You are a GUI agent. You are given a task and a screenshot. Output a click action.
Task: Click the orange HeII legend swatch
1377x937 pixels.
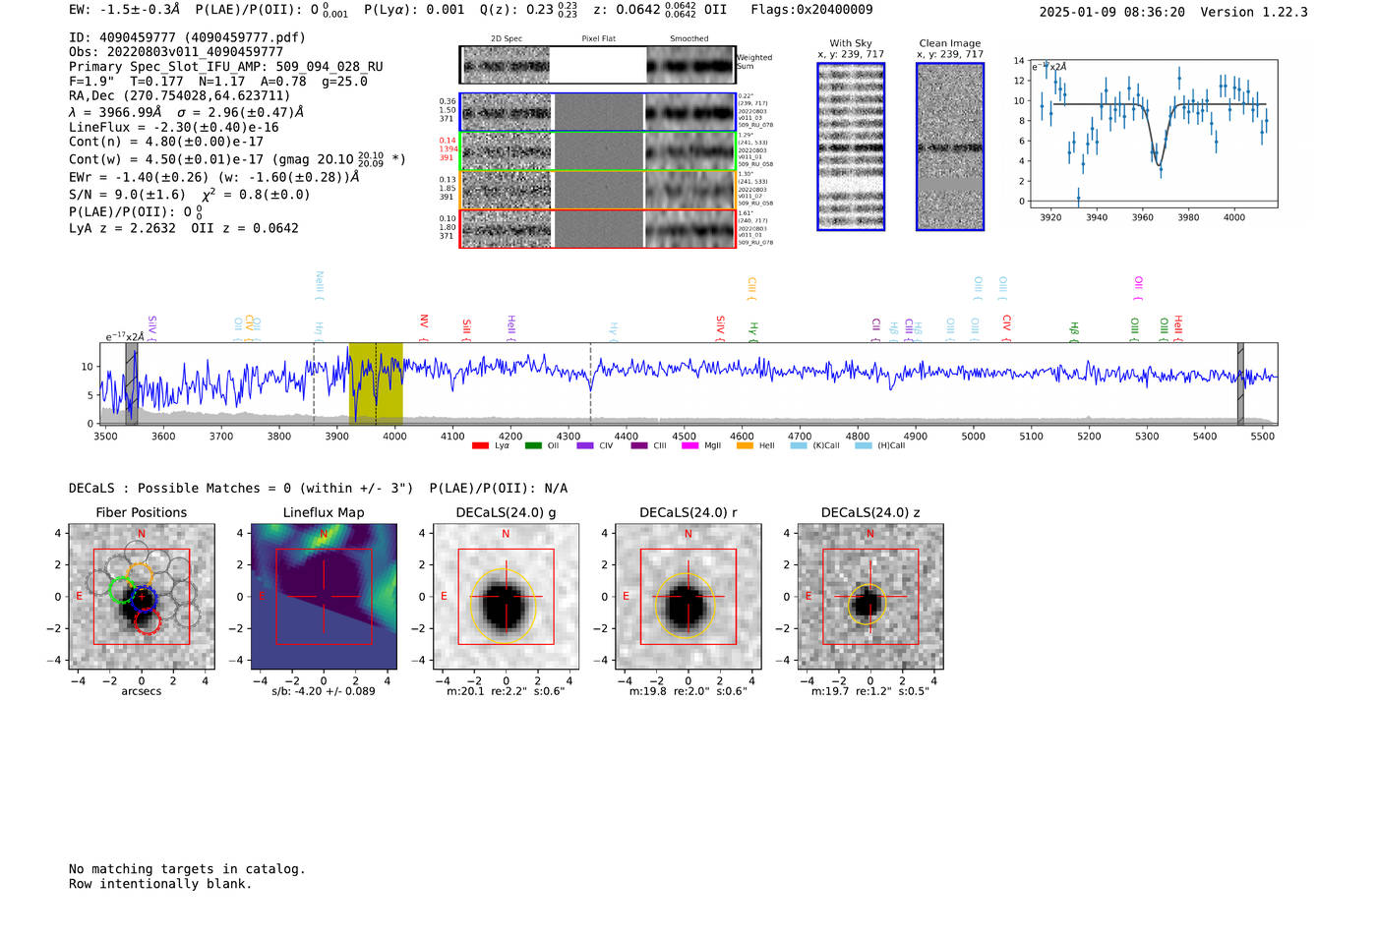(745, 446)
